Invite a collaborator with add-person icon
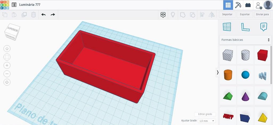This screenshot has width=273, height=125. click(x=259, y=5)
